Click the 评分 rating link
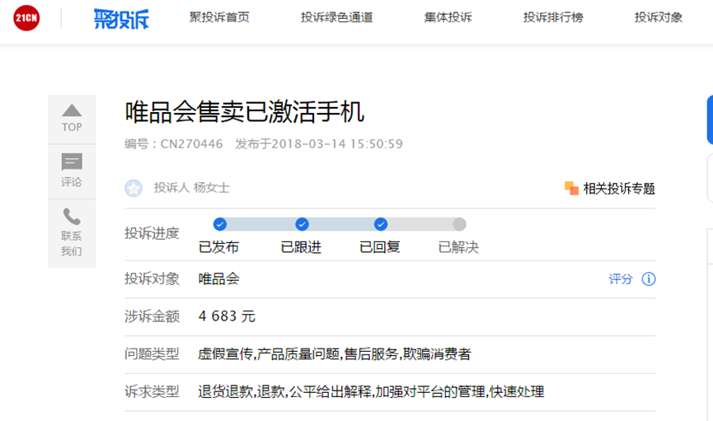The height and width of the screenshot is (421, 713). 621,279
